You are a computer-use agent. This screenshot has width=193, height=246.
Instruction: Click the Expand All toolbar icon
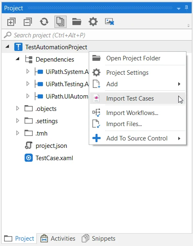click(x=11, y=22)
